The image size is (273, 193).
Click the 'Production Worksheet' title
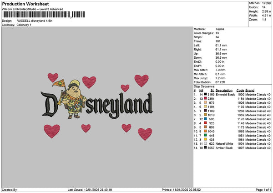point(25,4)
